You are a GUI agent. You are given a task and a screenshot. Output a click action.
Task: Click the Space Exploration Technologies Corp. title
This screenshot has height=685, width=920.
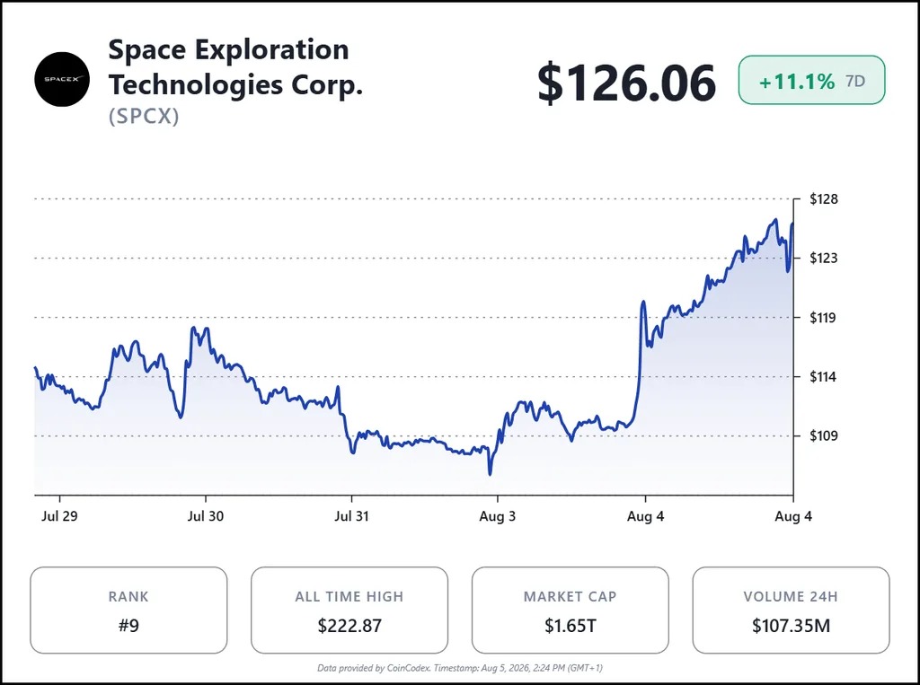pos(236,66)
